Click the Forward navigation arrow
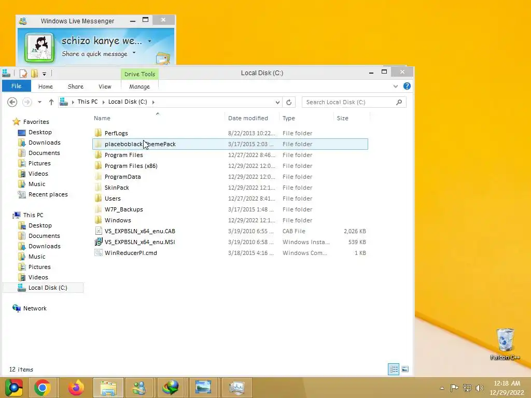The height and width of the screenshot is (398, 531). pos(27,102)
